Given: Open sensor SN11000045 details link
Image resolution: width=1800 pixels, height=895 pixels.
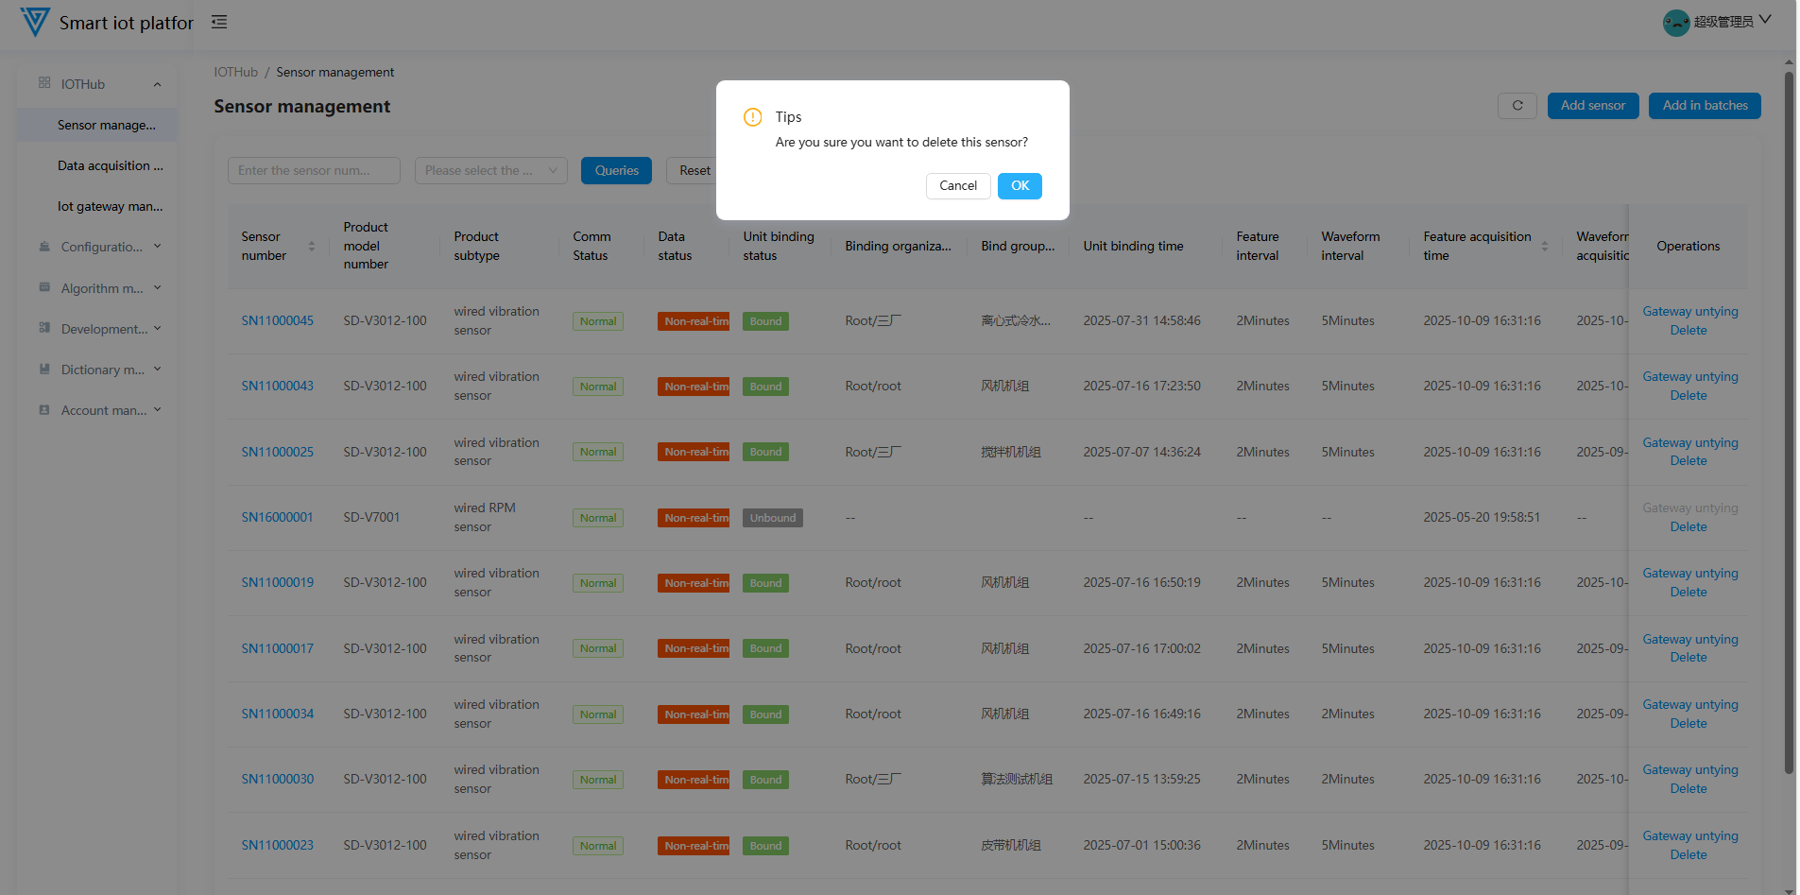Looking at the screenshot, I should (278, 321).
